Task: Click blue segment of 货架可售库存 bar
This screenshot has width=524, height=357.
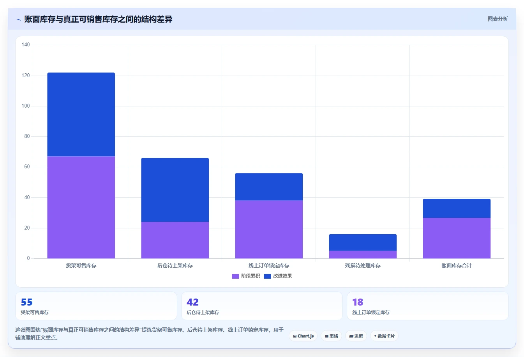Action: (81, 114)
